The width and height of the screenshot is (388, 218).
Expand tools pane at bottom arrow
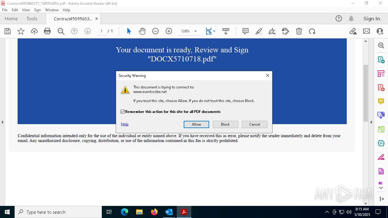coord(381,199)
